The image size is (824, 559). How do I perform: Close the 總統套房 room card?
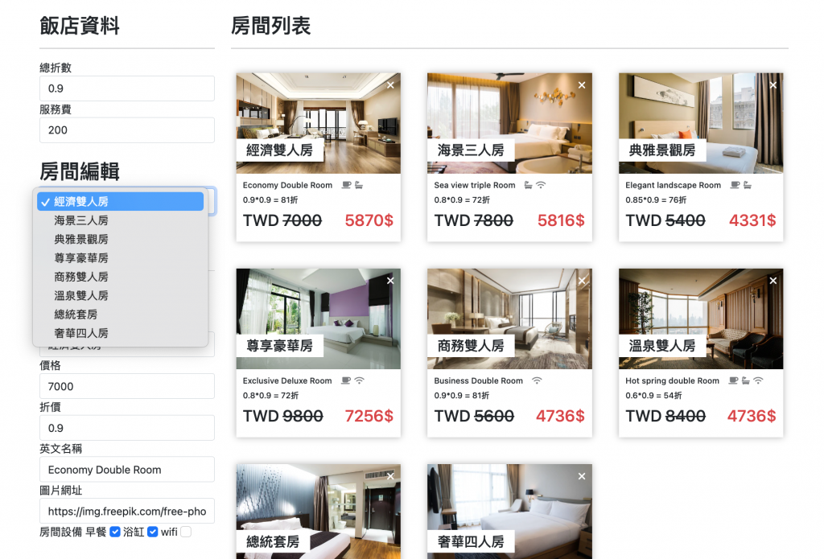click(x=390, y=476)
